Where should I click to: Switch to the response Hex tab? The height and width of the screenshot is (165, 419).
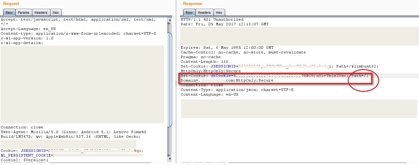click(219, 12)
